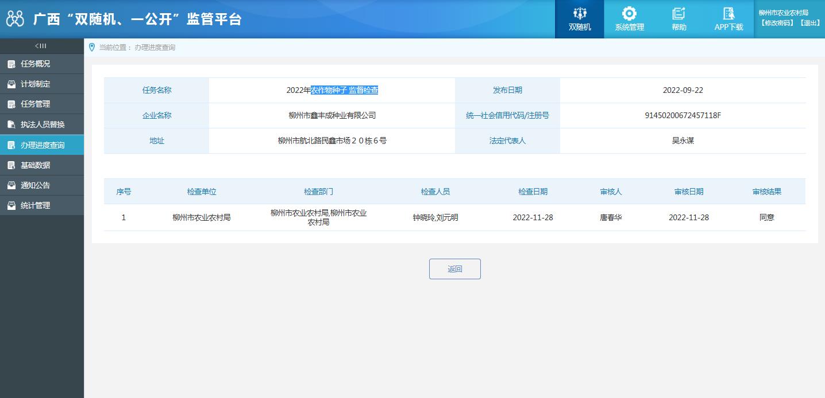This screenshot has height=398, width=825.
Task: Click the 检查日期 column header
Action: coord(533,192)
